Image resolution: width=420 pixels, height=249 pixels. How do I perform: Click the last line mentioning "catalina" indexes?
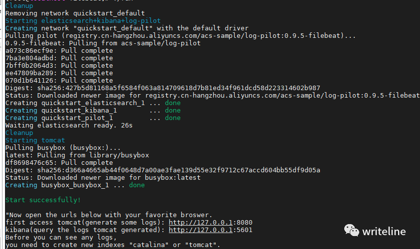(113, 245)
